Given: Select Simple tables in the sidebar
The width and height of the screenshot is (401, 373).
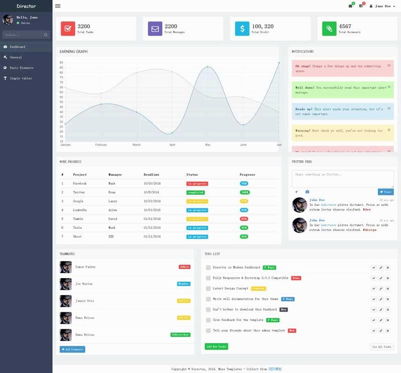Looking at the screenshot, I should pyautogui.click(x=21, y=78).
